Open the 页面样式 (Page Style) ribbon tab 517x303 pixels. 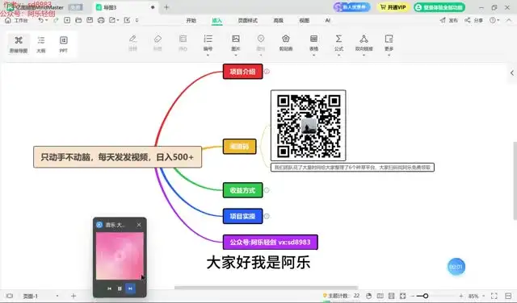(x=248, y=20)
